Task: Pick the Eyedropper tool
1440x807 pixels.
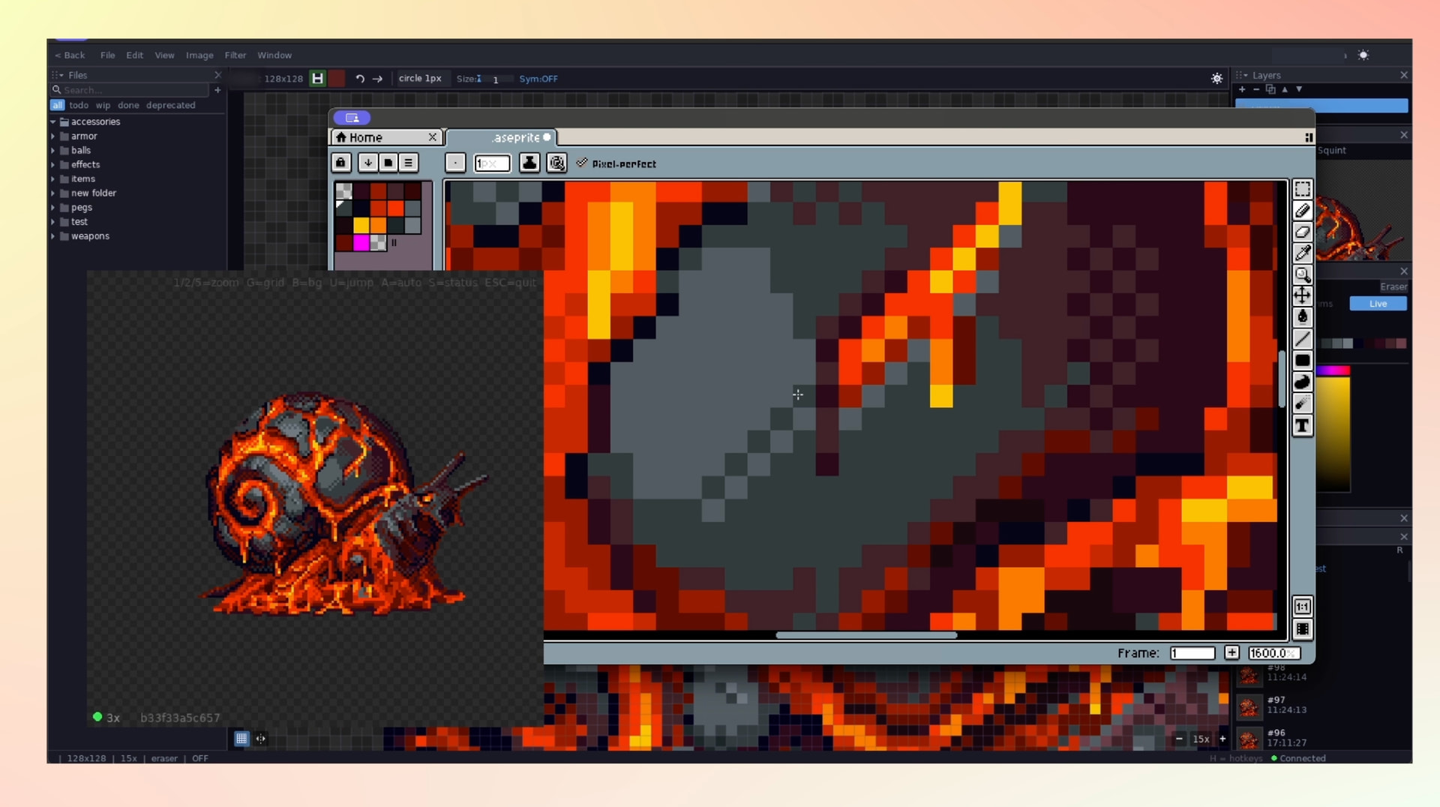Action: coord(1303,253)
